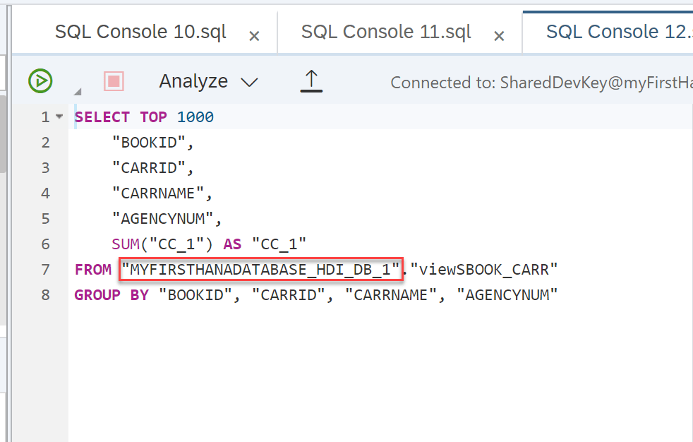
Task: Close the SQL Console 10.sql tab
Action: pyautogui.click(x=254, y=36)
